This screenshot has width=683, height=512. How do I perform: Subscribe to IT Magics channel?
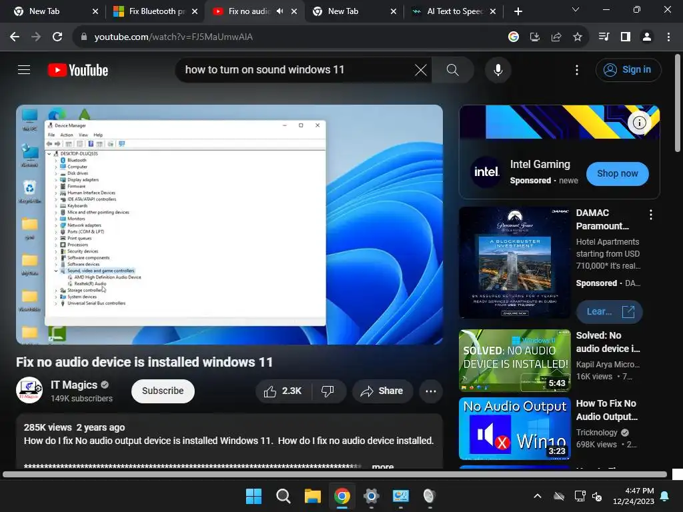click(163, 391)
